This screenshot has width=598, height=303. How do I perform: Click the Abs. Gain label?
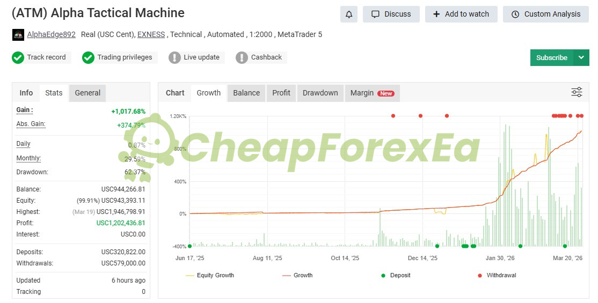31,124
